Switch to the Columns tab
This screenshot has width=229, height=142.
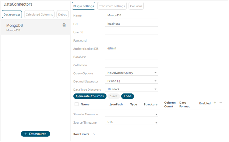click(x=136, y=6)
